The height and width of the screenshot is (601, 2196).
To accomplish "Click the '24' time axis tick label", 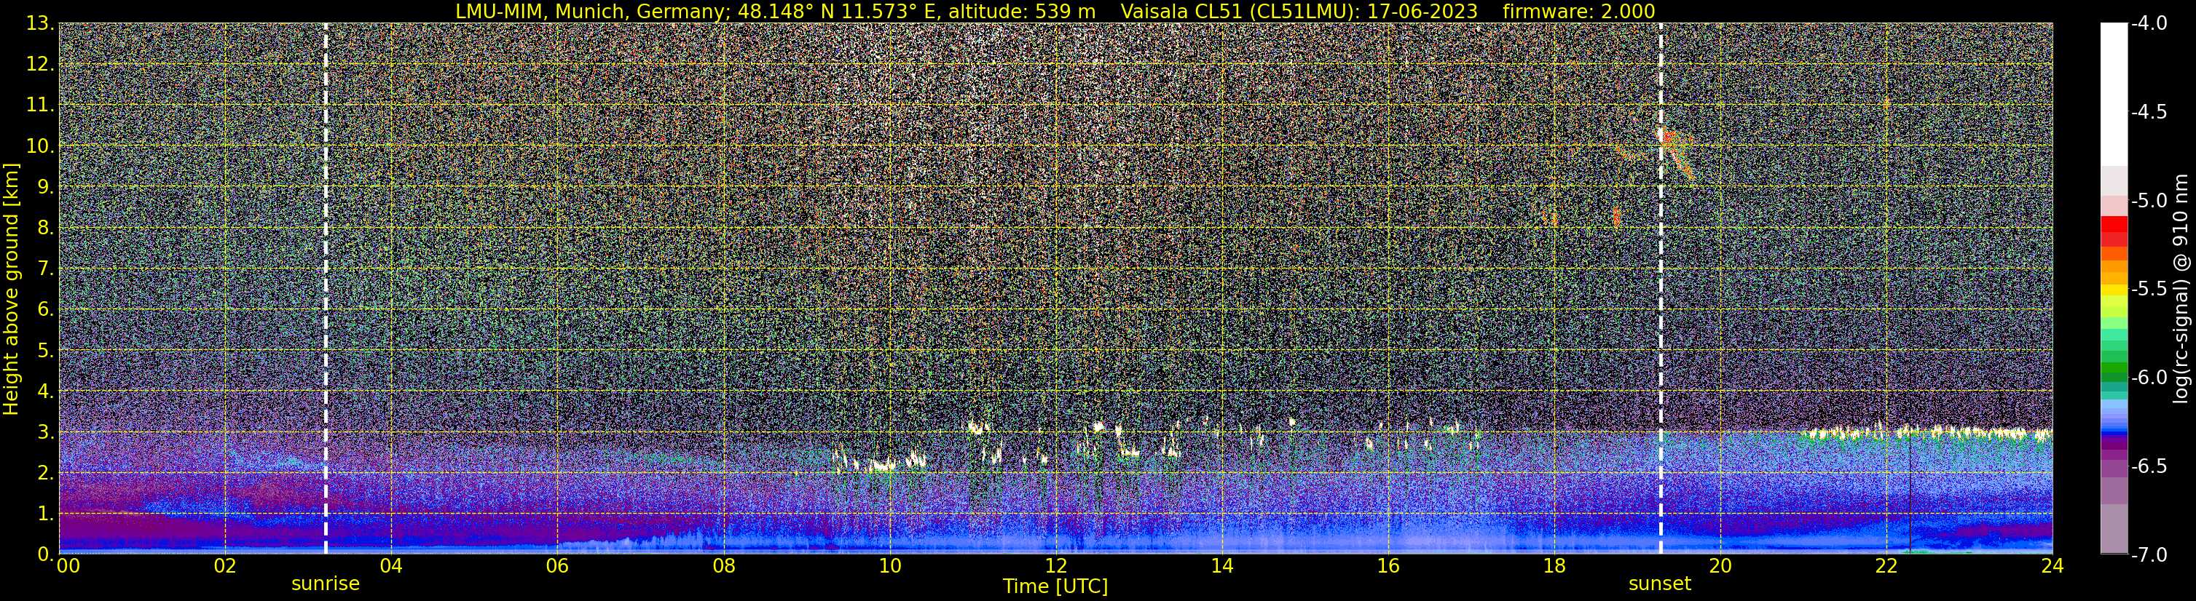I will click(2052, 566).
